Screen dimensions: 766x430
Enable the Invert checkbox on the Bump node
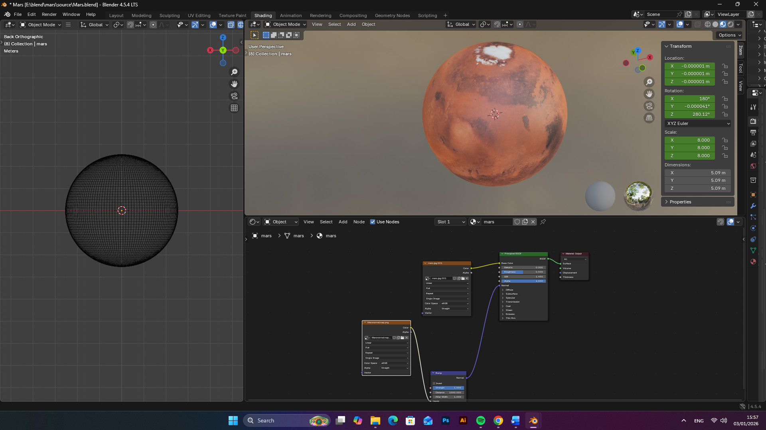coord(434,383)
